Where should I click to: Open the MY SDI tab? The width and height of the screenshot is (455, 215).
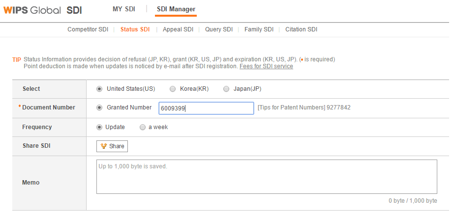click(123, 9)
